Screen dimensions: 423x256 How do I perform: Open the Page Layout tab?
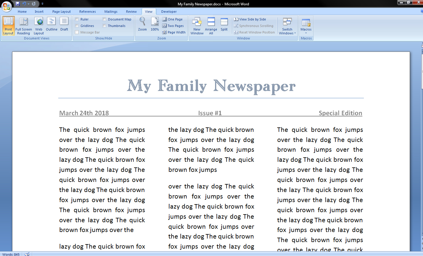coord(62,12)
